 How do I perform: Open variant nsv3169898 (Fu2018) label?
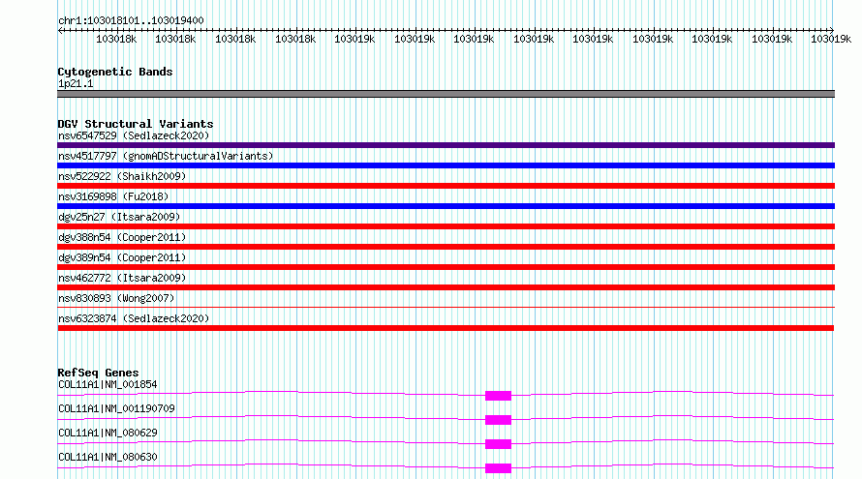click(x=113, y=196)
